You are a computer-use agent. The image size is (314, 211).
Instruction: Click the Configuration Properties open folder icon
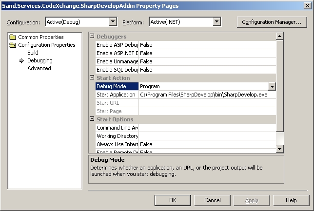[x=13, y=45]
